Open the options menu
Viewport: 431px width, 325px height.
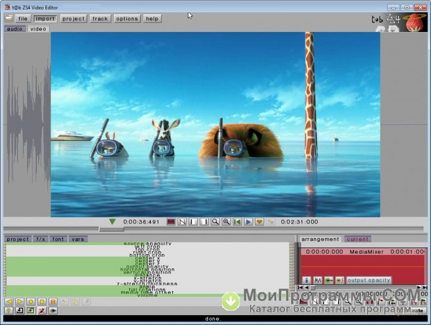(x=127, y=18)
